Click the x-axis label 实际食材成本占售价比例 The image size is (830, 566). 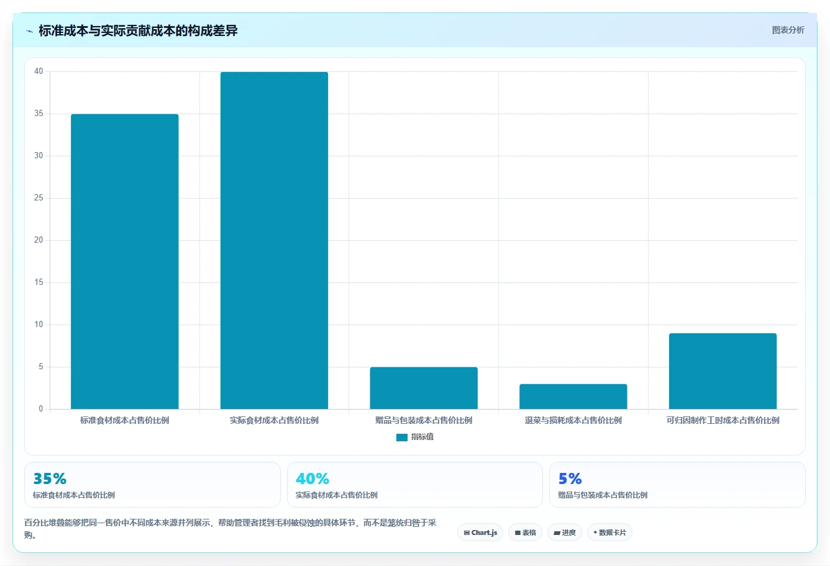[274, 420]
